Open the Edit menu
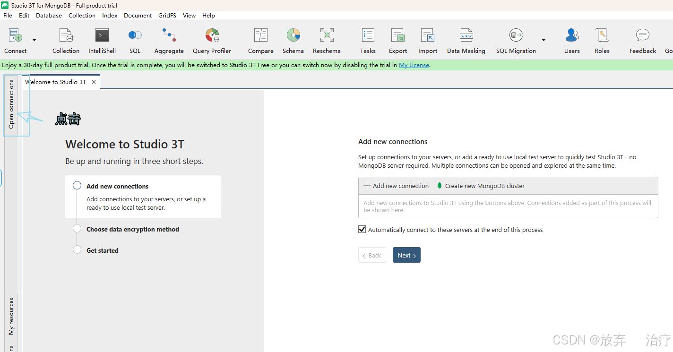673x352 pixels. (24, 15)
